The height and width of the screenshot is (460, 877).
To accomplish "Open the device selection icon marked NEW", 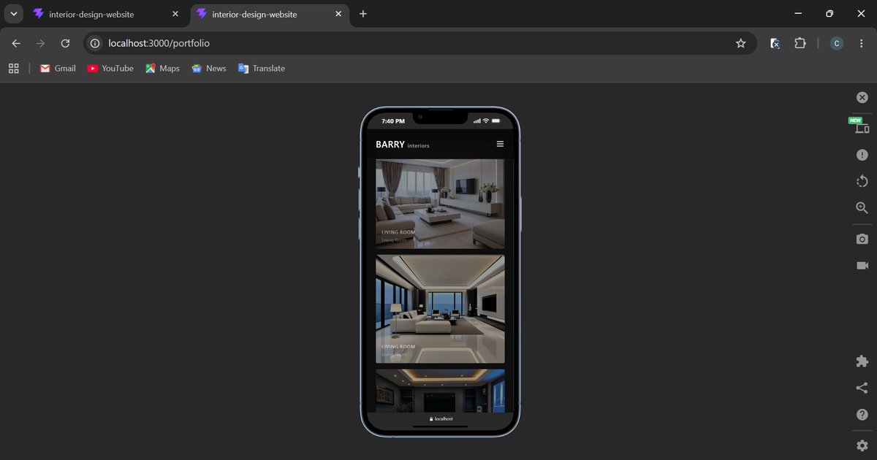I will pyautogui.click(x=862, y=127).
